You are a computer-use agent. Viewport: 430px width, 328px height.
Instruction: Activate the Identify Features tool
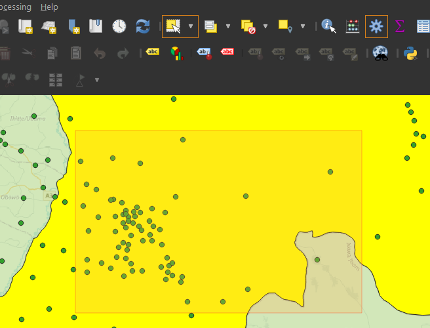point(328,26)
